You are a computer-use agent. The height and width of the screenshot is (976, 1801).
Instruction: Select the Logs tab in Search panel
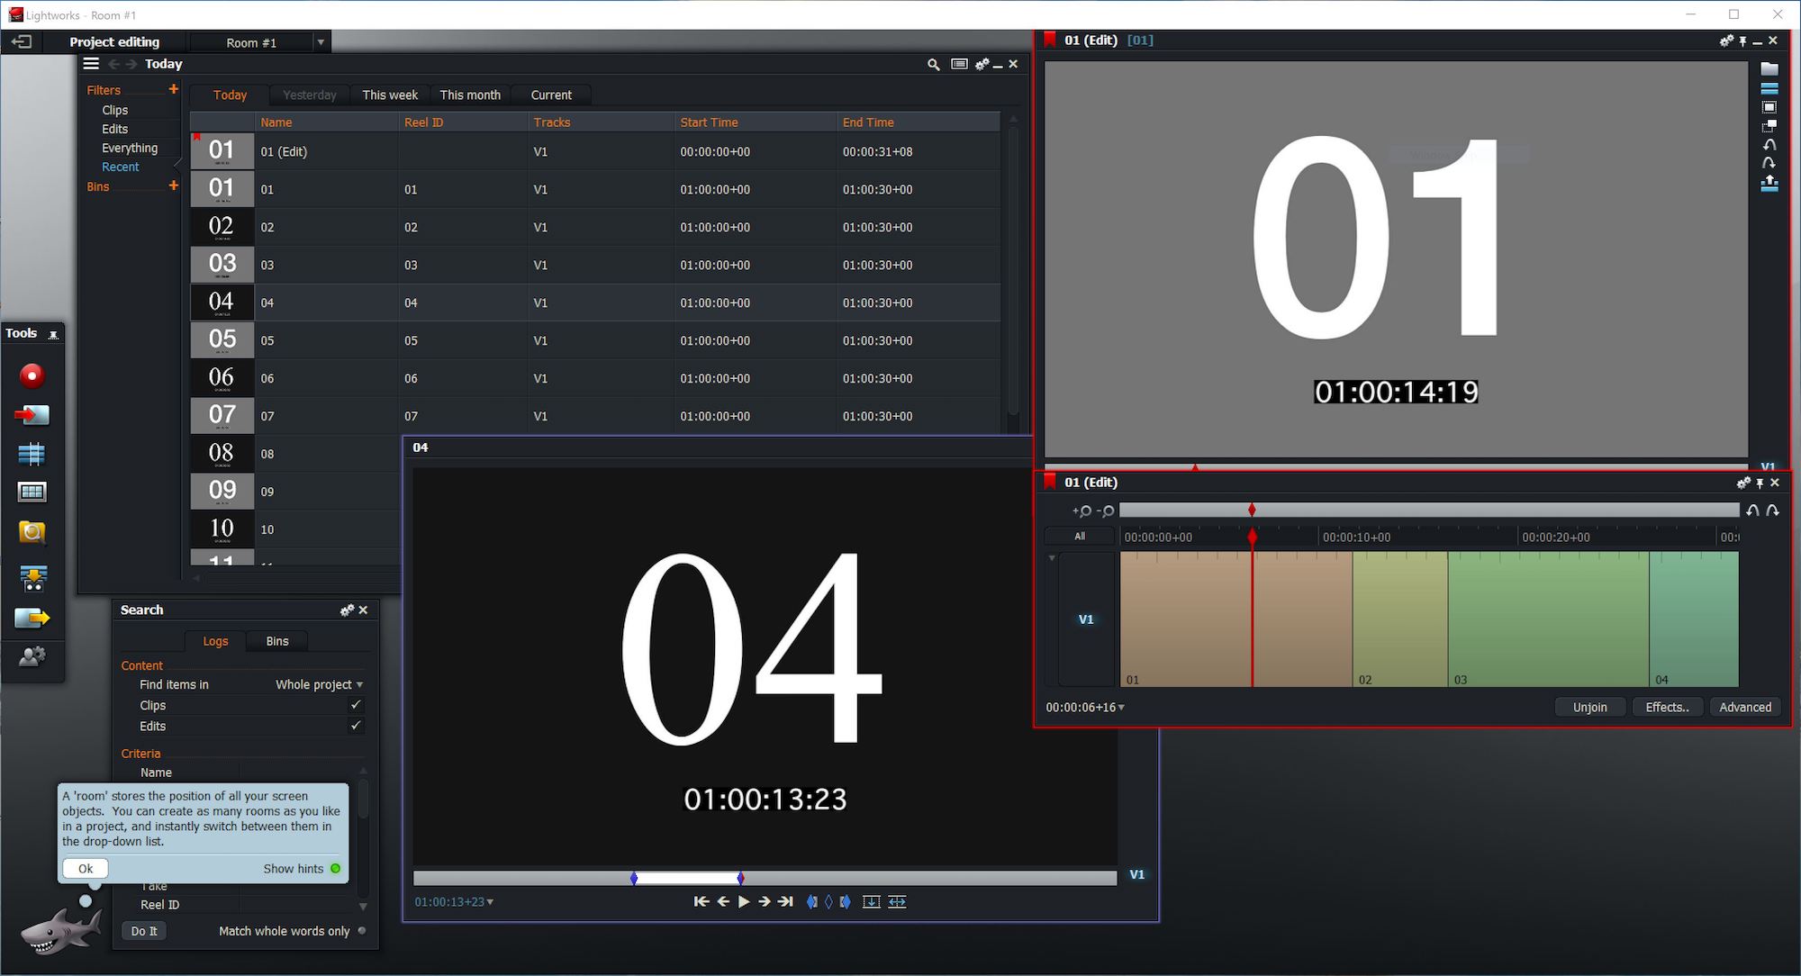coord(212,641)
